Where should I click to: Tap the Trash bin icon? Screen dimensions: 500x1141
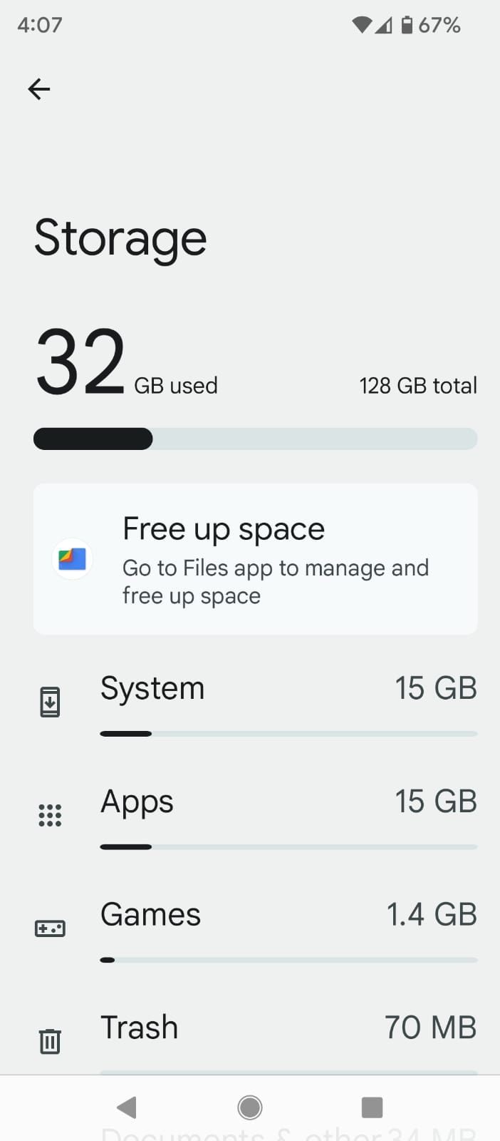[50, 1040]
